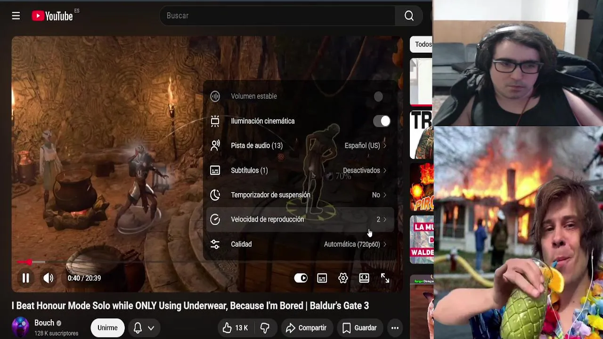The height and width of the screenshot is (339, 603).
Task: Open Bouch channel avatar
Action: 20,328
